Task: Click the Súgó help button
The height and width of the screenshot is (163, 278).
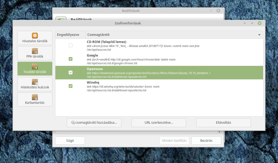Action: click(x=70, y=141)
